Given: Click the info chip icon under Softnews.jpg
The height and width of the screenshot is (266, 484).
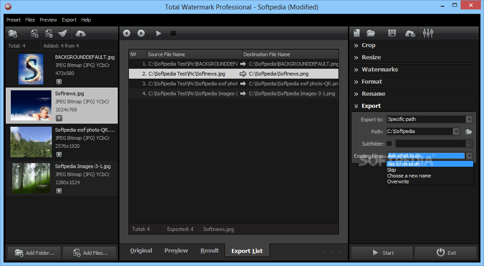Looking at the screenshot, I should click(x=59, y=118).
